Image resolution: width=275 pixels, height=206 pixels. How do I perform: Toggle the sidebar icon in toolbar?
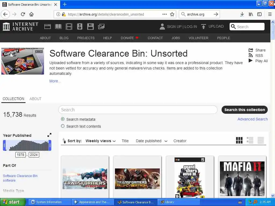pos(259,14)
